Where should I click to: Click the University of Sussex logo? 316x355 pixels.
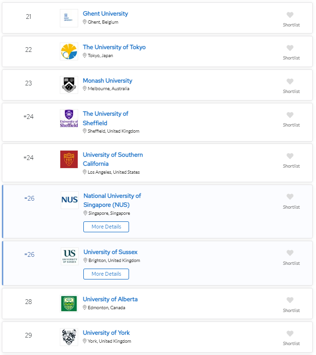(70, 256)
